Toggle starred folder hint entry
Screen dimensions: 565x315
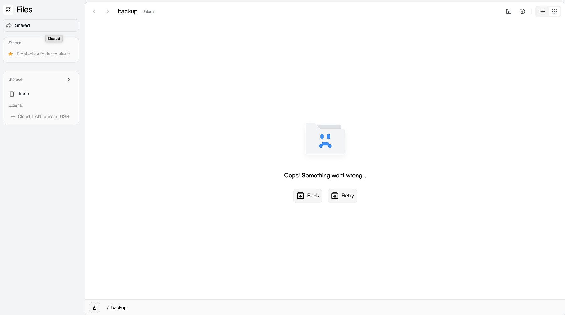[x=43, y=54]
